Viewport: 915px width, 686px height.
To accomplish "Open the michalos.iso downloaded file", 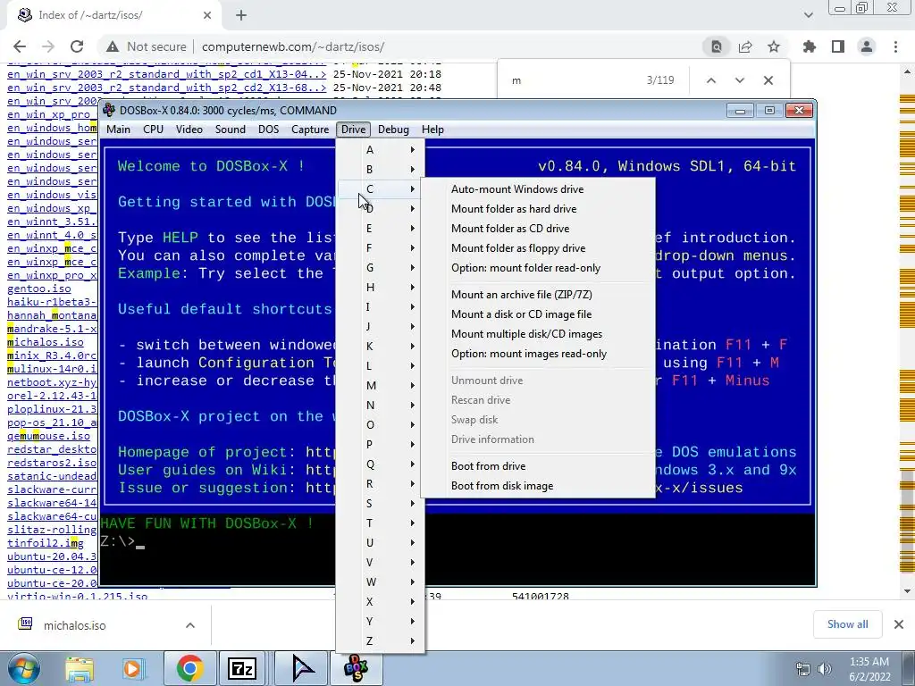I will (75, 625).
